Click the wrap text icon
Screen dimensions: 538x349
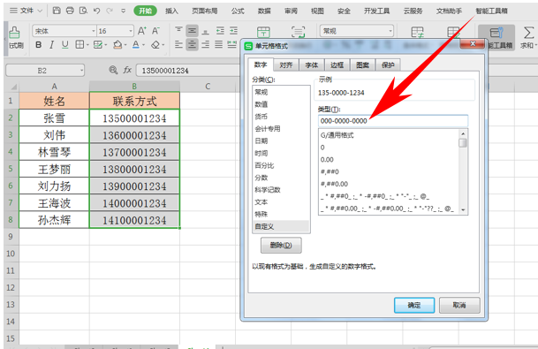[298, 33]
